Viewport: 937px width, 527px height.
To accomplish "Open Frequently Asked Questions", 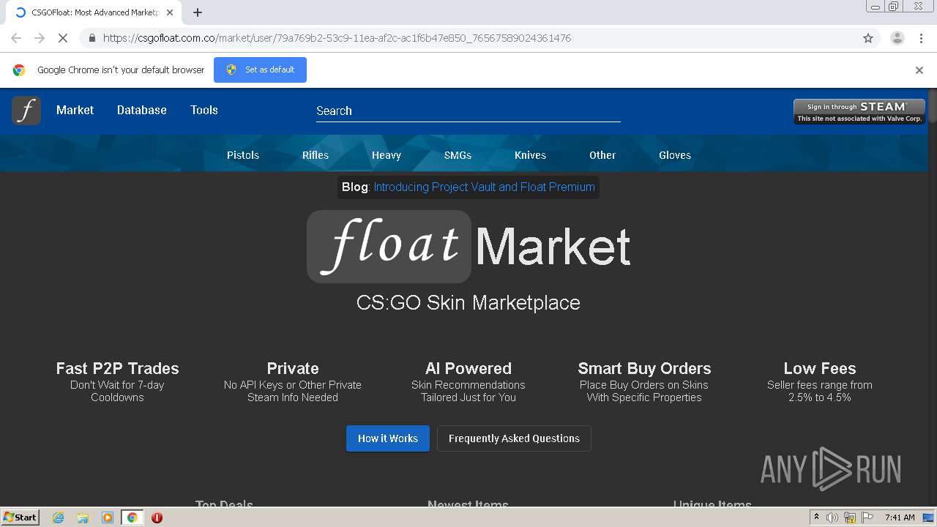I will 514,438.
